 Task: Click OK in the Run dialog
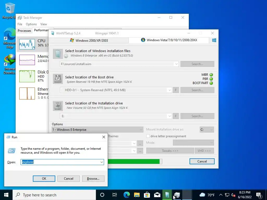(44, 179)
